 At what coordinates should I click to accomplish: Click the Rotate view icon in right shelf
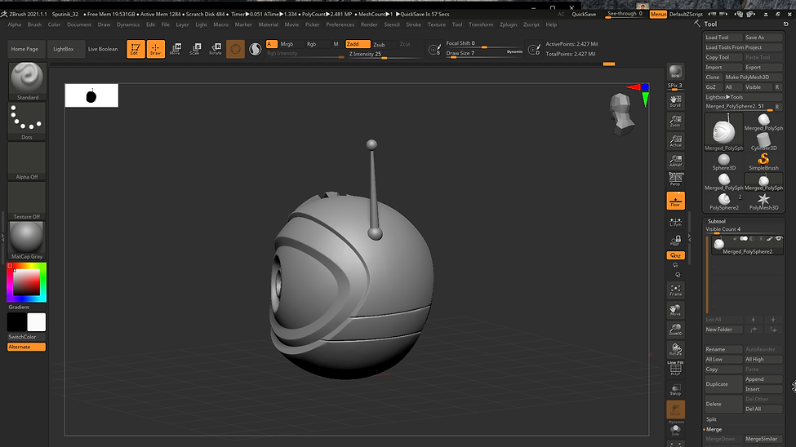[x=675, y=350]
